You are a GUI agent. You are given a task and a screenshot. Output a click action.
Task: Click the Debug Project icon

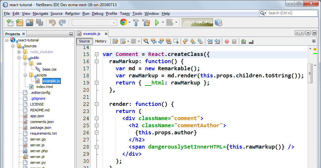point(170,22)
